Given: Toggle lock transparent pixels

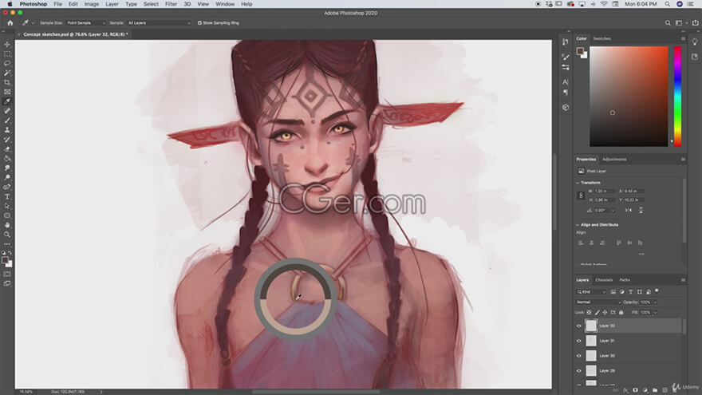Looking at the screenshot, I should tap(590, 312).
